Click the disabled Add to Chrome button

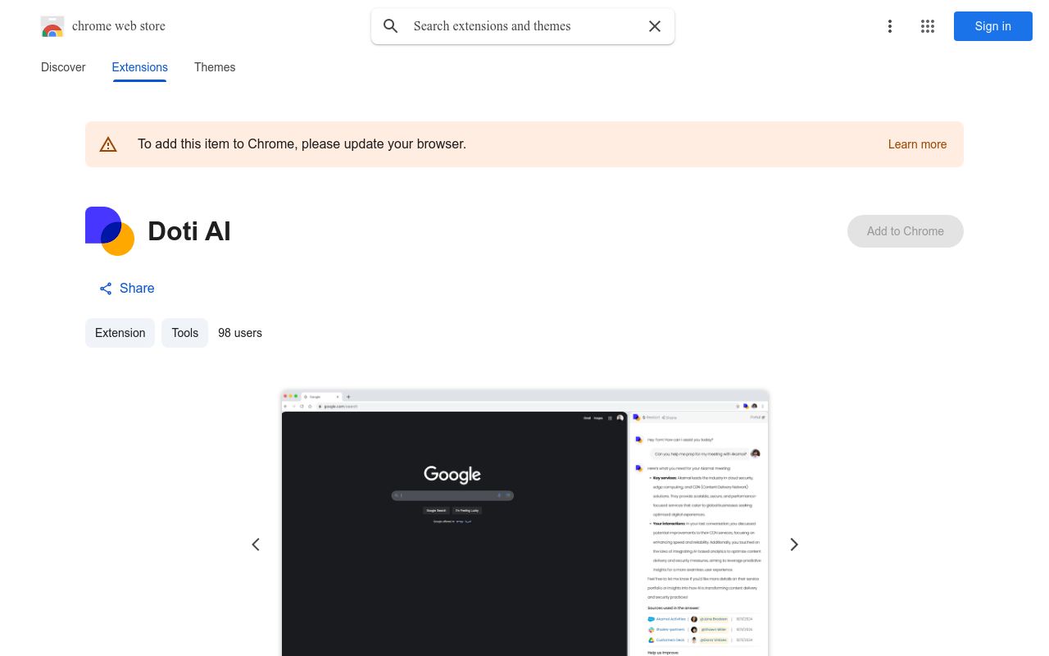tap(906, 231)
